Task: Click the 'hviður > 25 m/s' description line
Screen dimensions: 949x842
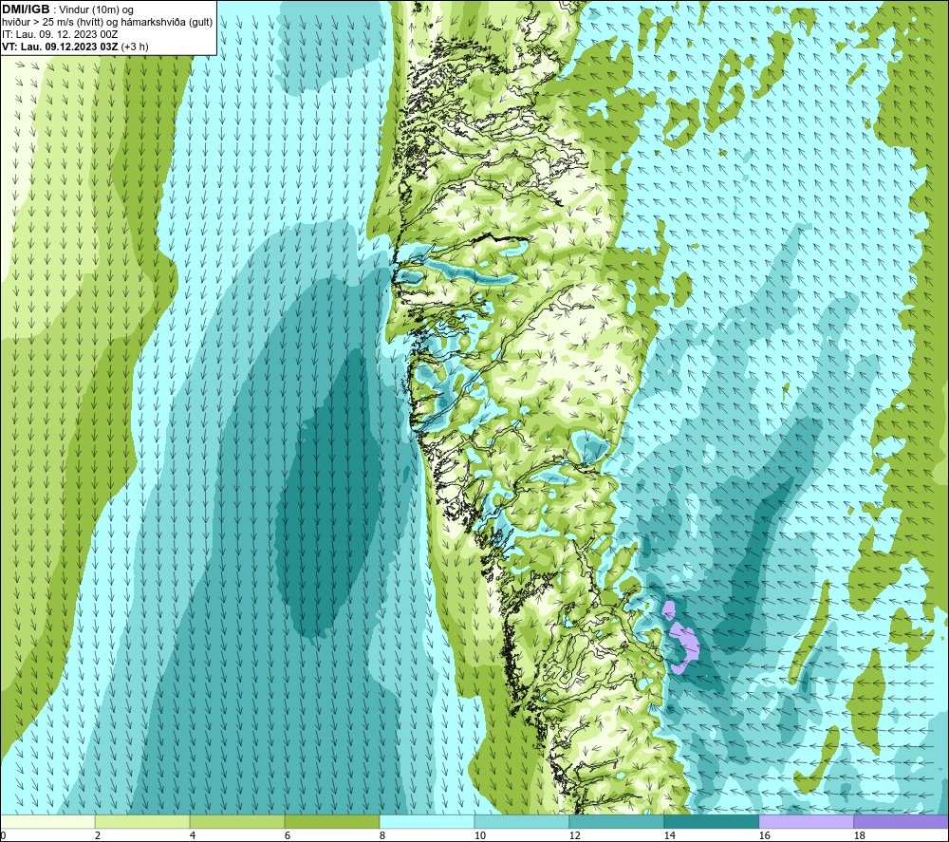Action: (107, 22)
